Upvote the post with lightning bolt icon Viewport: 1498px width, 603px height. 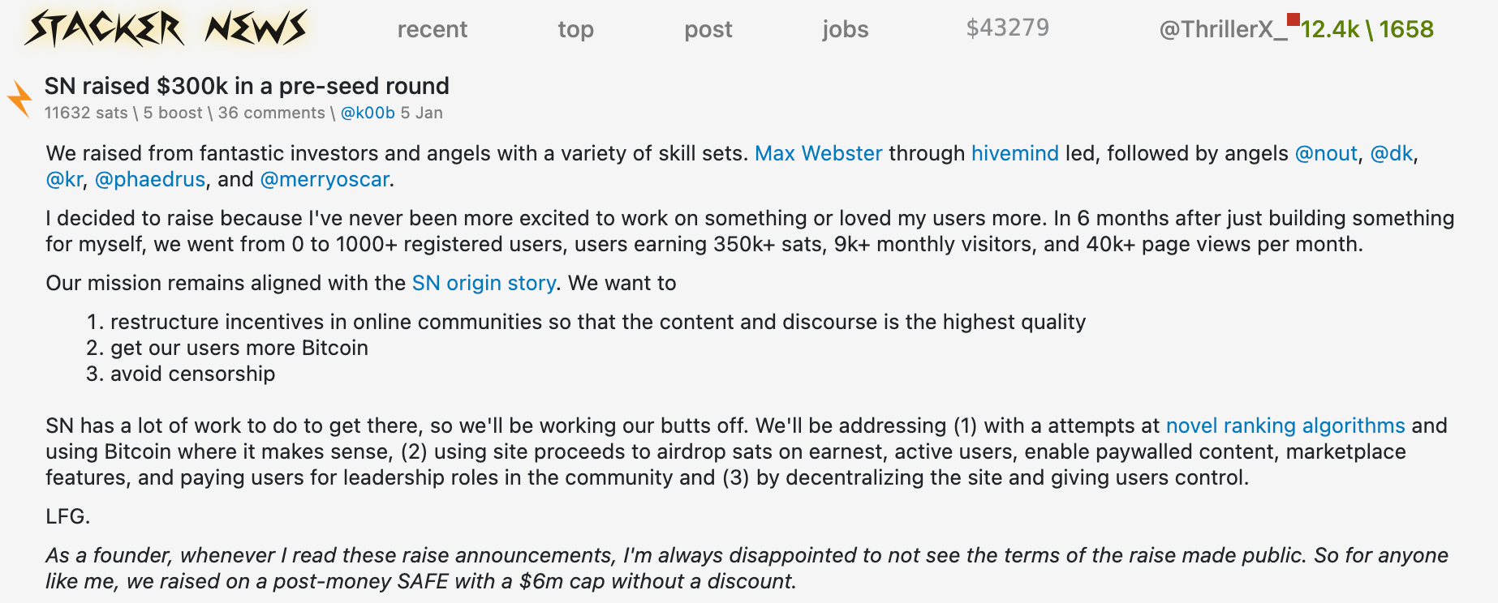[x=19, y=99]
